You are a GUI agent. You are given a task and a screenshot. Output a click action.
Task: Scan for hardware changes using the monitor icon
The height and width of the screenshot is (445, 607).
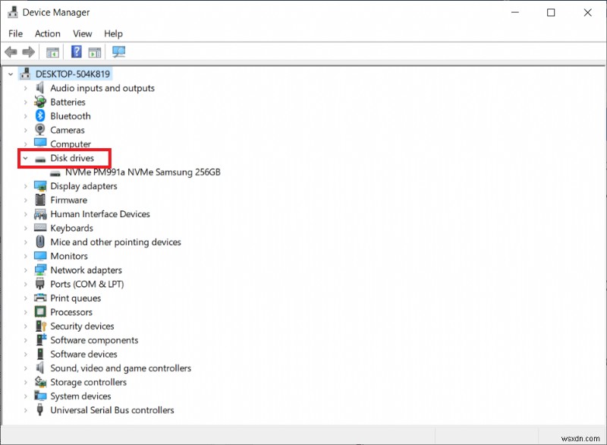point(118,52)
